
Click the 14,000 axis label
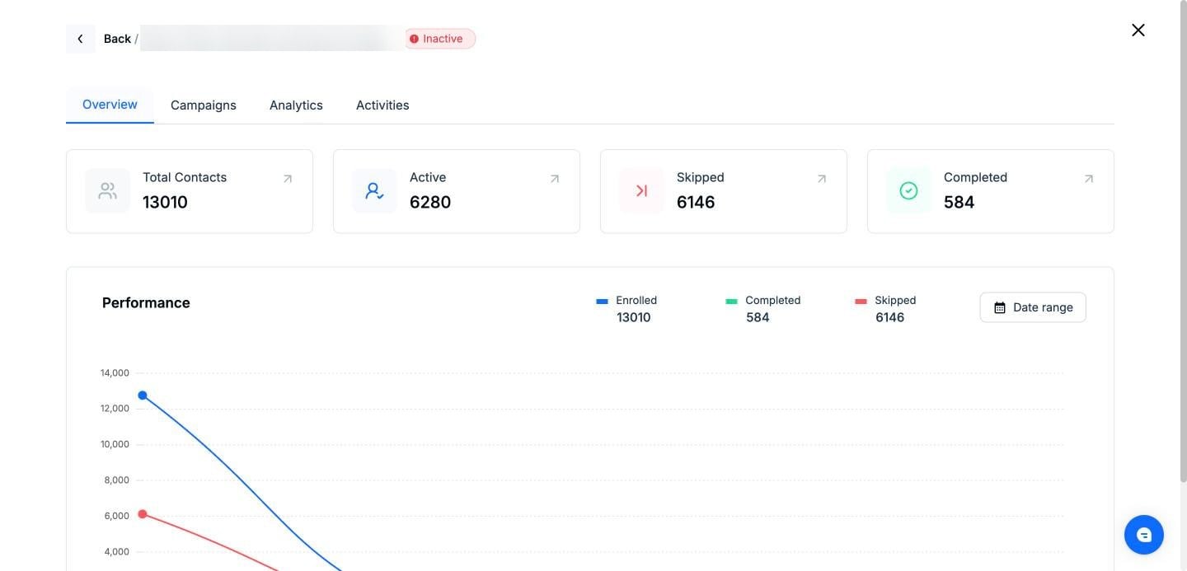(x=115, y=373)
